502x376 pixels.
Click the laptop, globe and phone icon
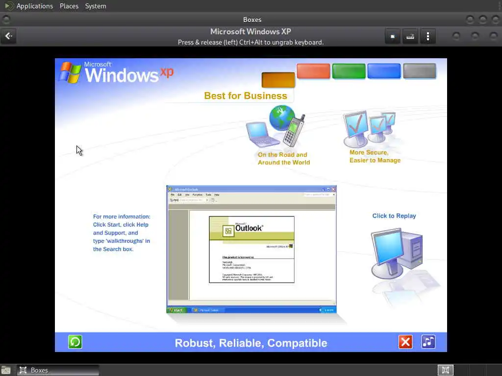pos(276,126)
